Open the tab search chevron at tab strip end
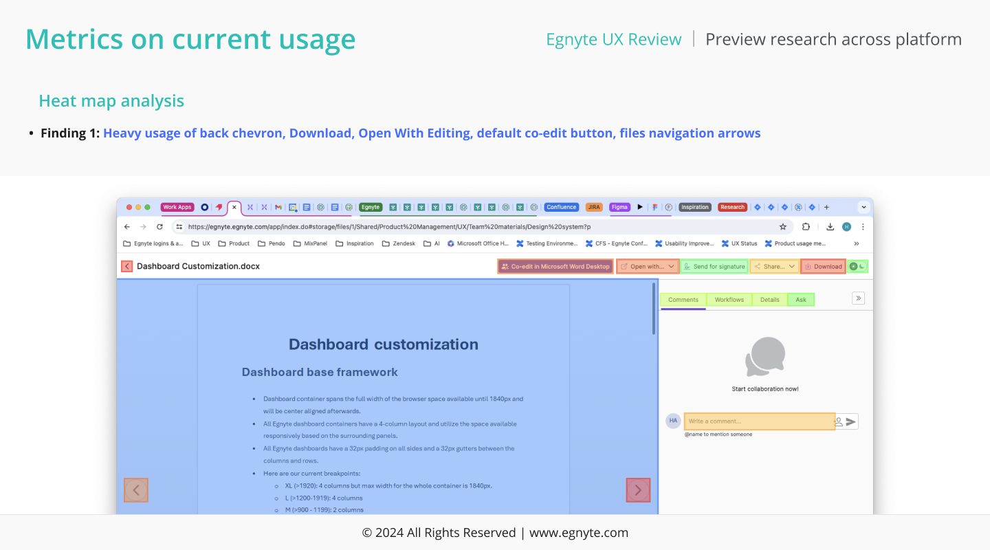Image resolution: width=990 pixels, height=550 pixels. click(x=863, y=207)
